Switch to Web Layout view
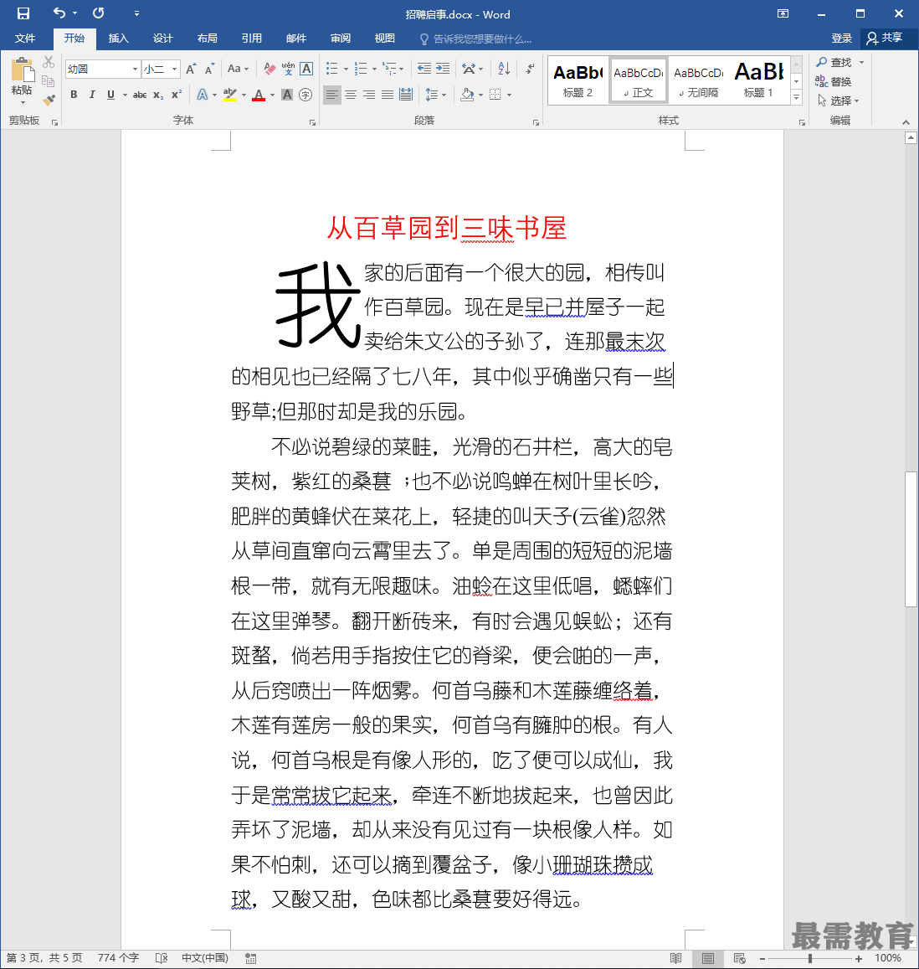Image resolution: width=919 pixels, height=969 pixels. [x=739, y=958]
